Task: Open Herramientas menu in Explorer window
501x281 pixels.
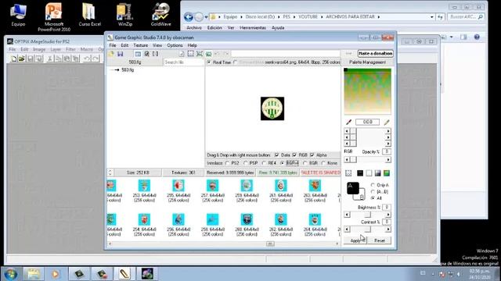Action: click(253, 28)
